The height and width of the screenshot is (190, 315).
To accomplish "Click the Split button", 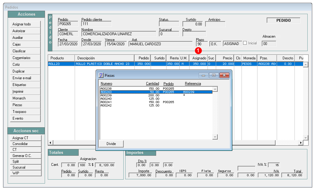I will tap(26, 162).
